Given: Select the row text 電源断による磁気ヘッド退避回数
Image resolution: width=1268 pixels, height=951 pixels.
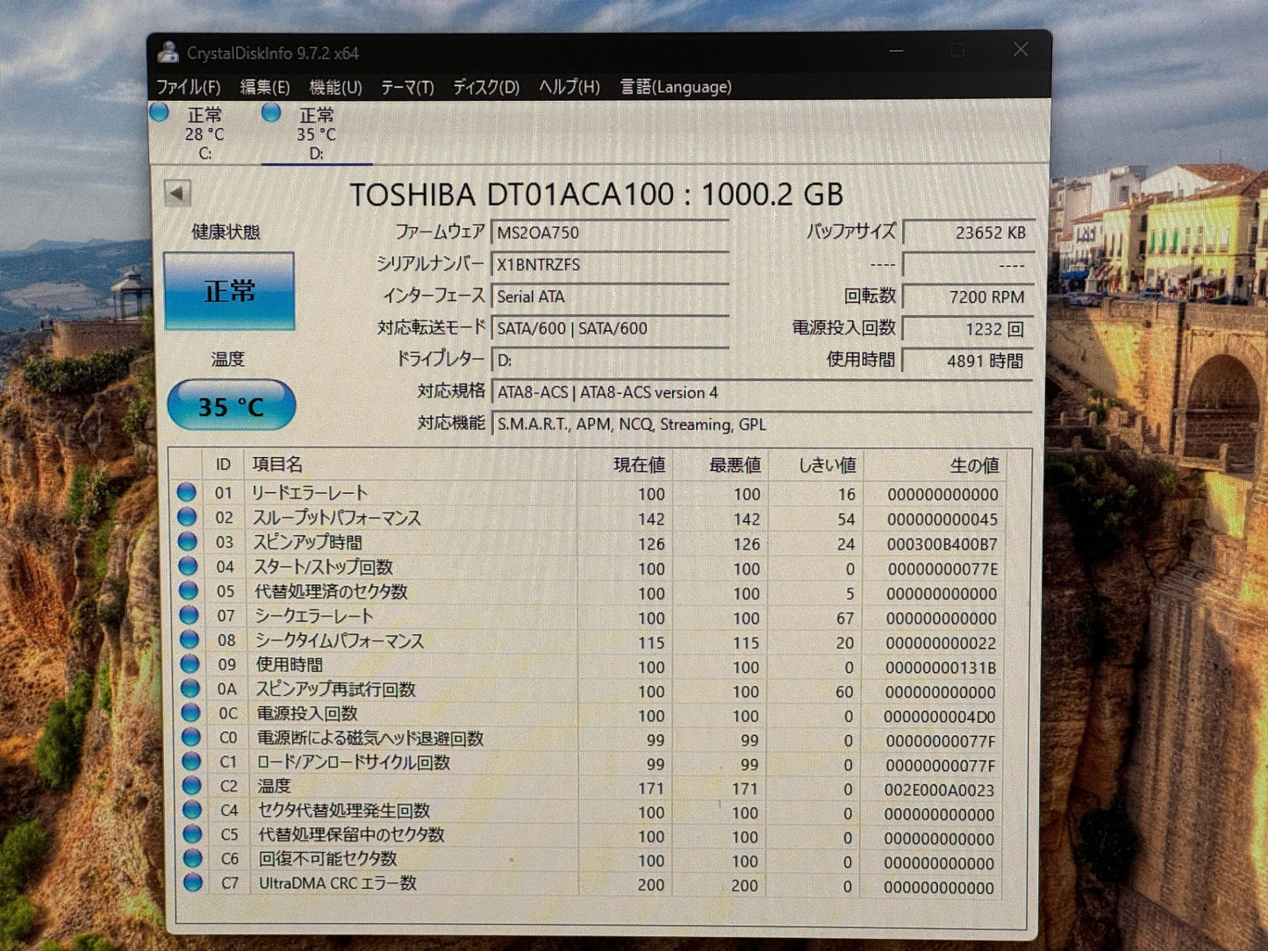Looking at the screenshot, I should pyautogui.click(x=370, y=738).
